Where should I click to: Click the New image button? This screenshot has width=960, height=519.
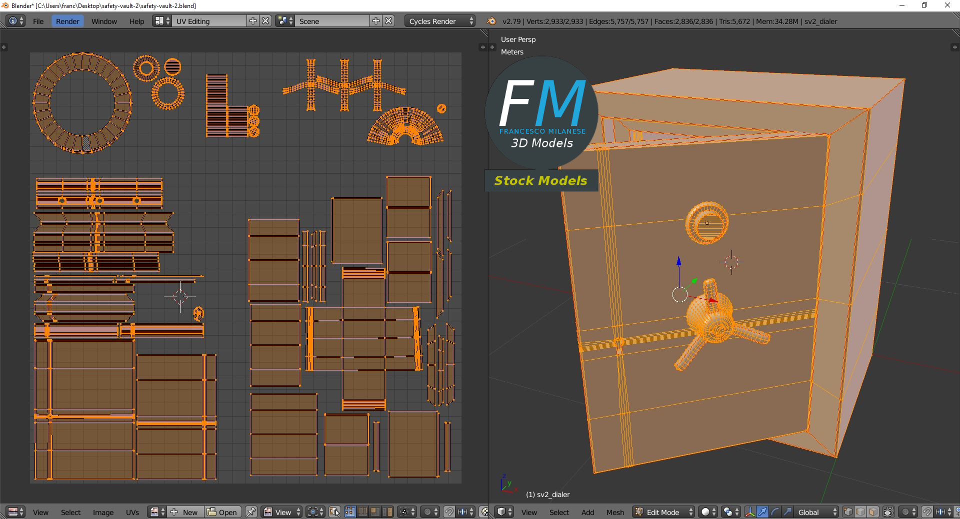pos(185,512)
